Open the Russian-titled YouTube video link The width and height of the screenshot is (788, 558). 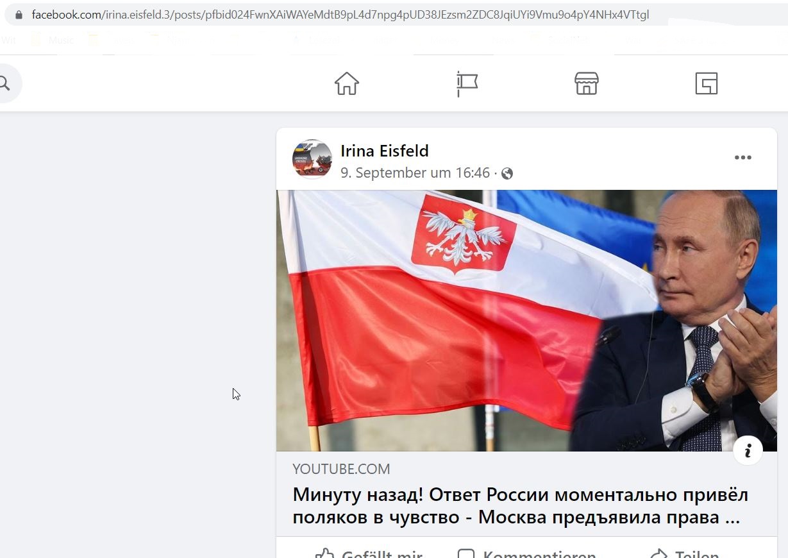521,505
